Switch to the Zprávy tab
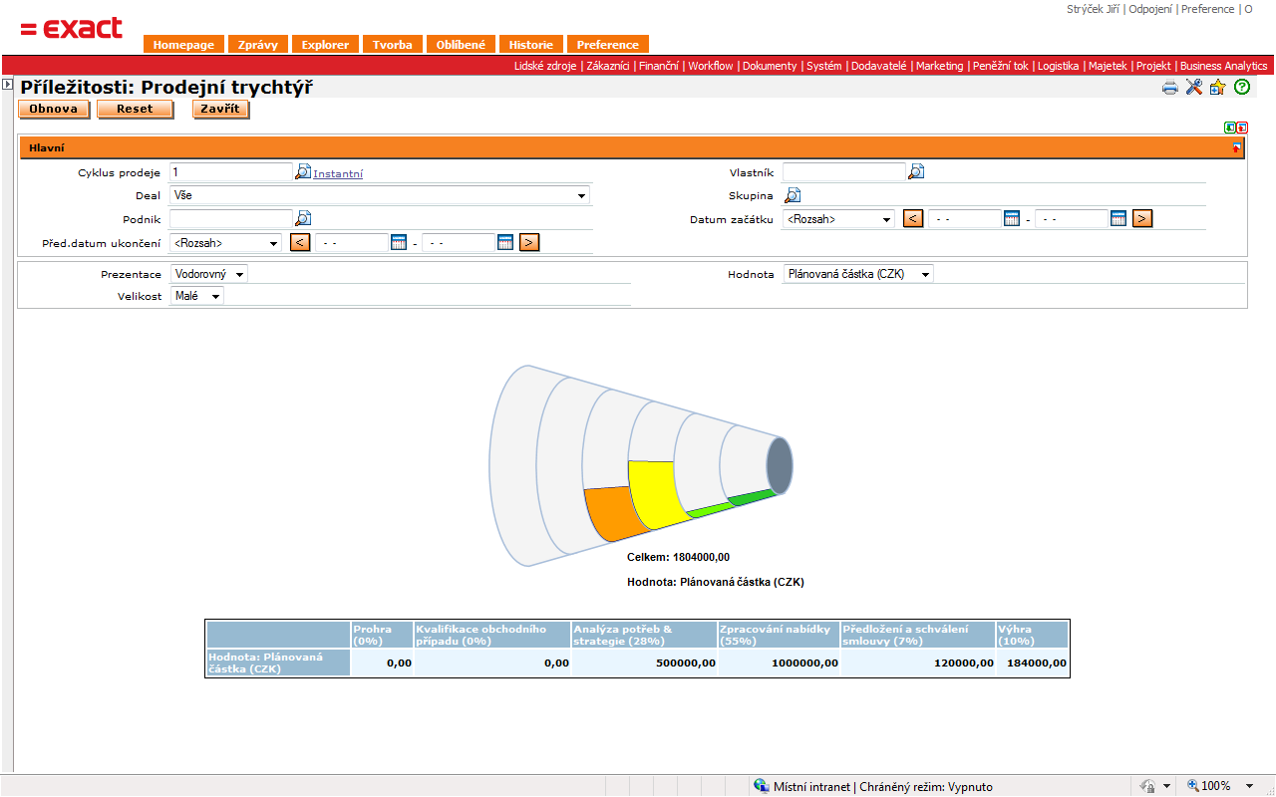Viewport: 1276px width, 797px height. (258, 45)
